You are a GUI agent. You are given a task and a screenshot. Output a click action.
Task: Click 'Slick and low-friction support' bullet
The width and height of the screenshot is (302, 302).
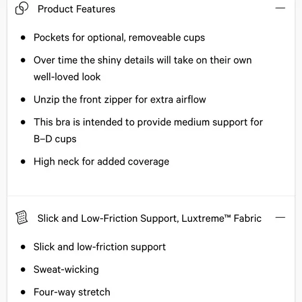click(99, 247)
